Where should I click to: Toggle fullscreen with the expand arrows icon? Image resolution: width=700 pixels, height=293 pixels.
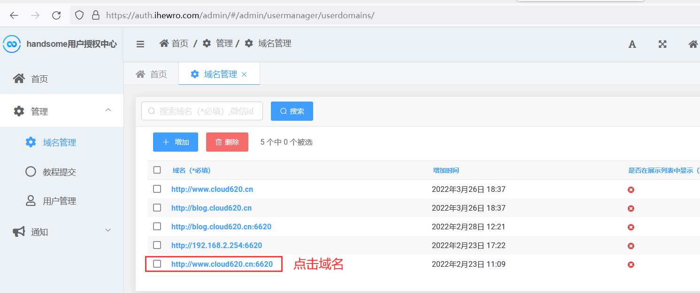click(x=662, y=44)
